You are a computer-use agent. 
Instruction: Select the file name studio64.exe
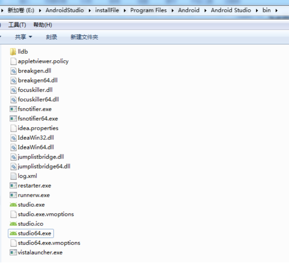click(35, 233)
